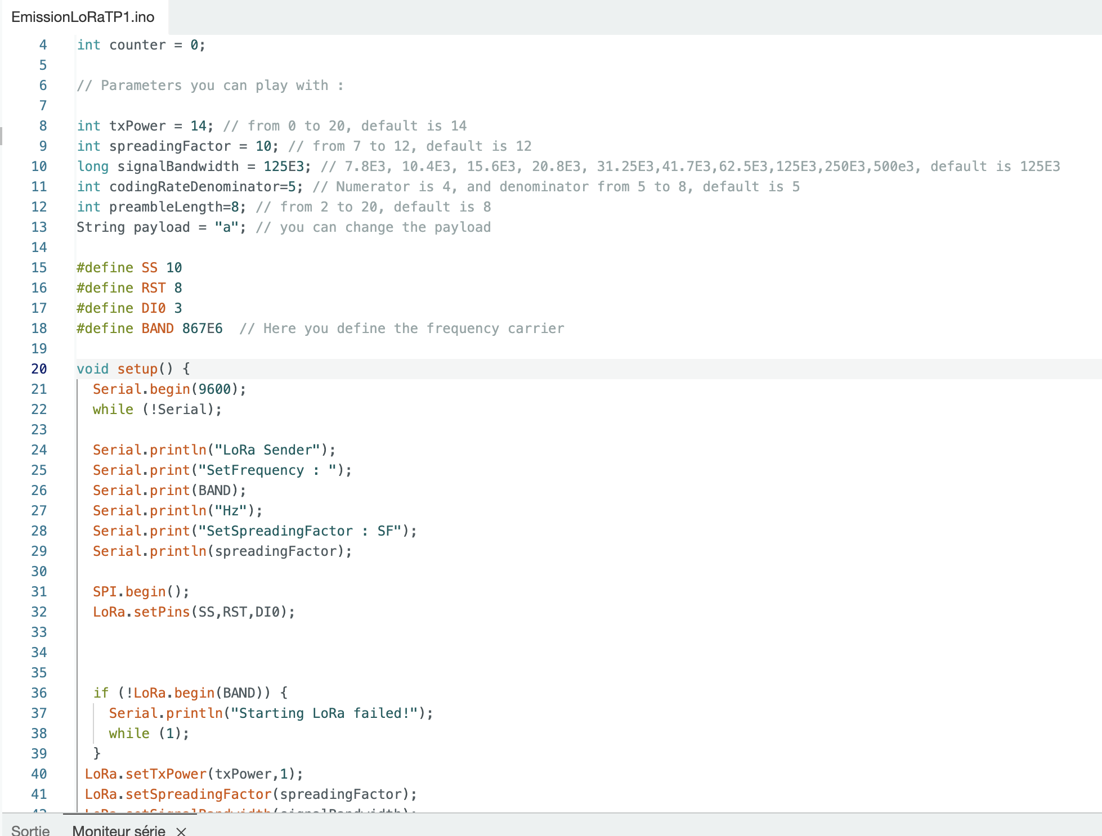Click the void setup() line
The width and height of the screenshot is (1102, 836).
click(x=133, y=369)
